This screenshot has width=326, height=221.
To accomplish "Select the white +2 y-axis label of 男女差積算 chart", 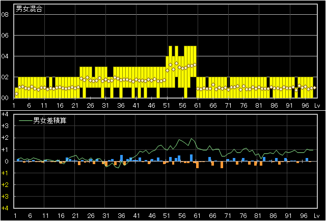I will tap(5, 138).
